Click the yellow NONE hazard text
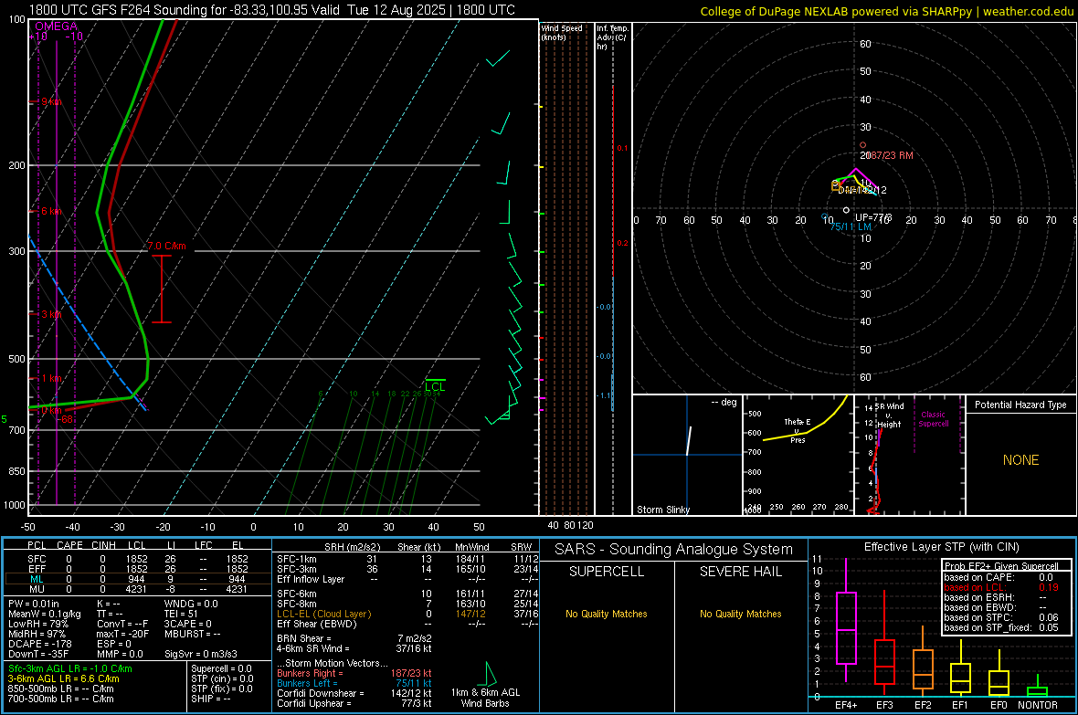Screen dimensions: 1078x715 (x=1020, y=460)
